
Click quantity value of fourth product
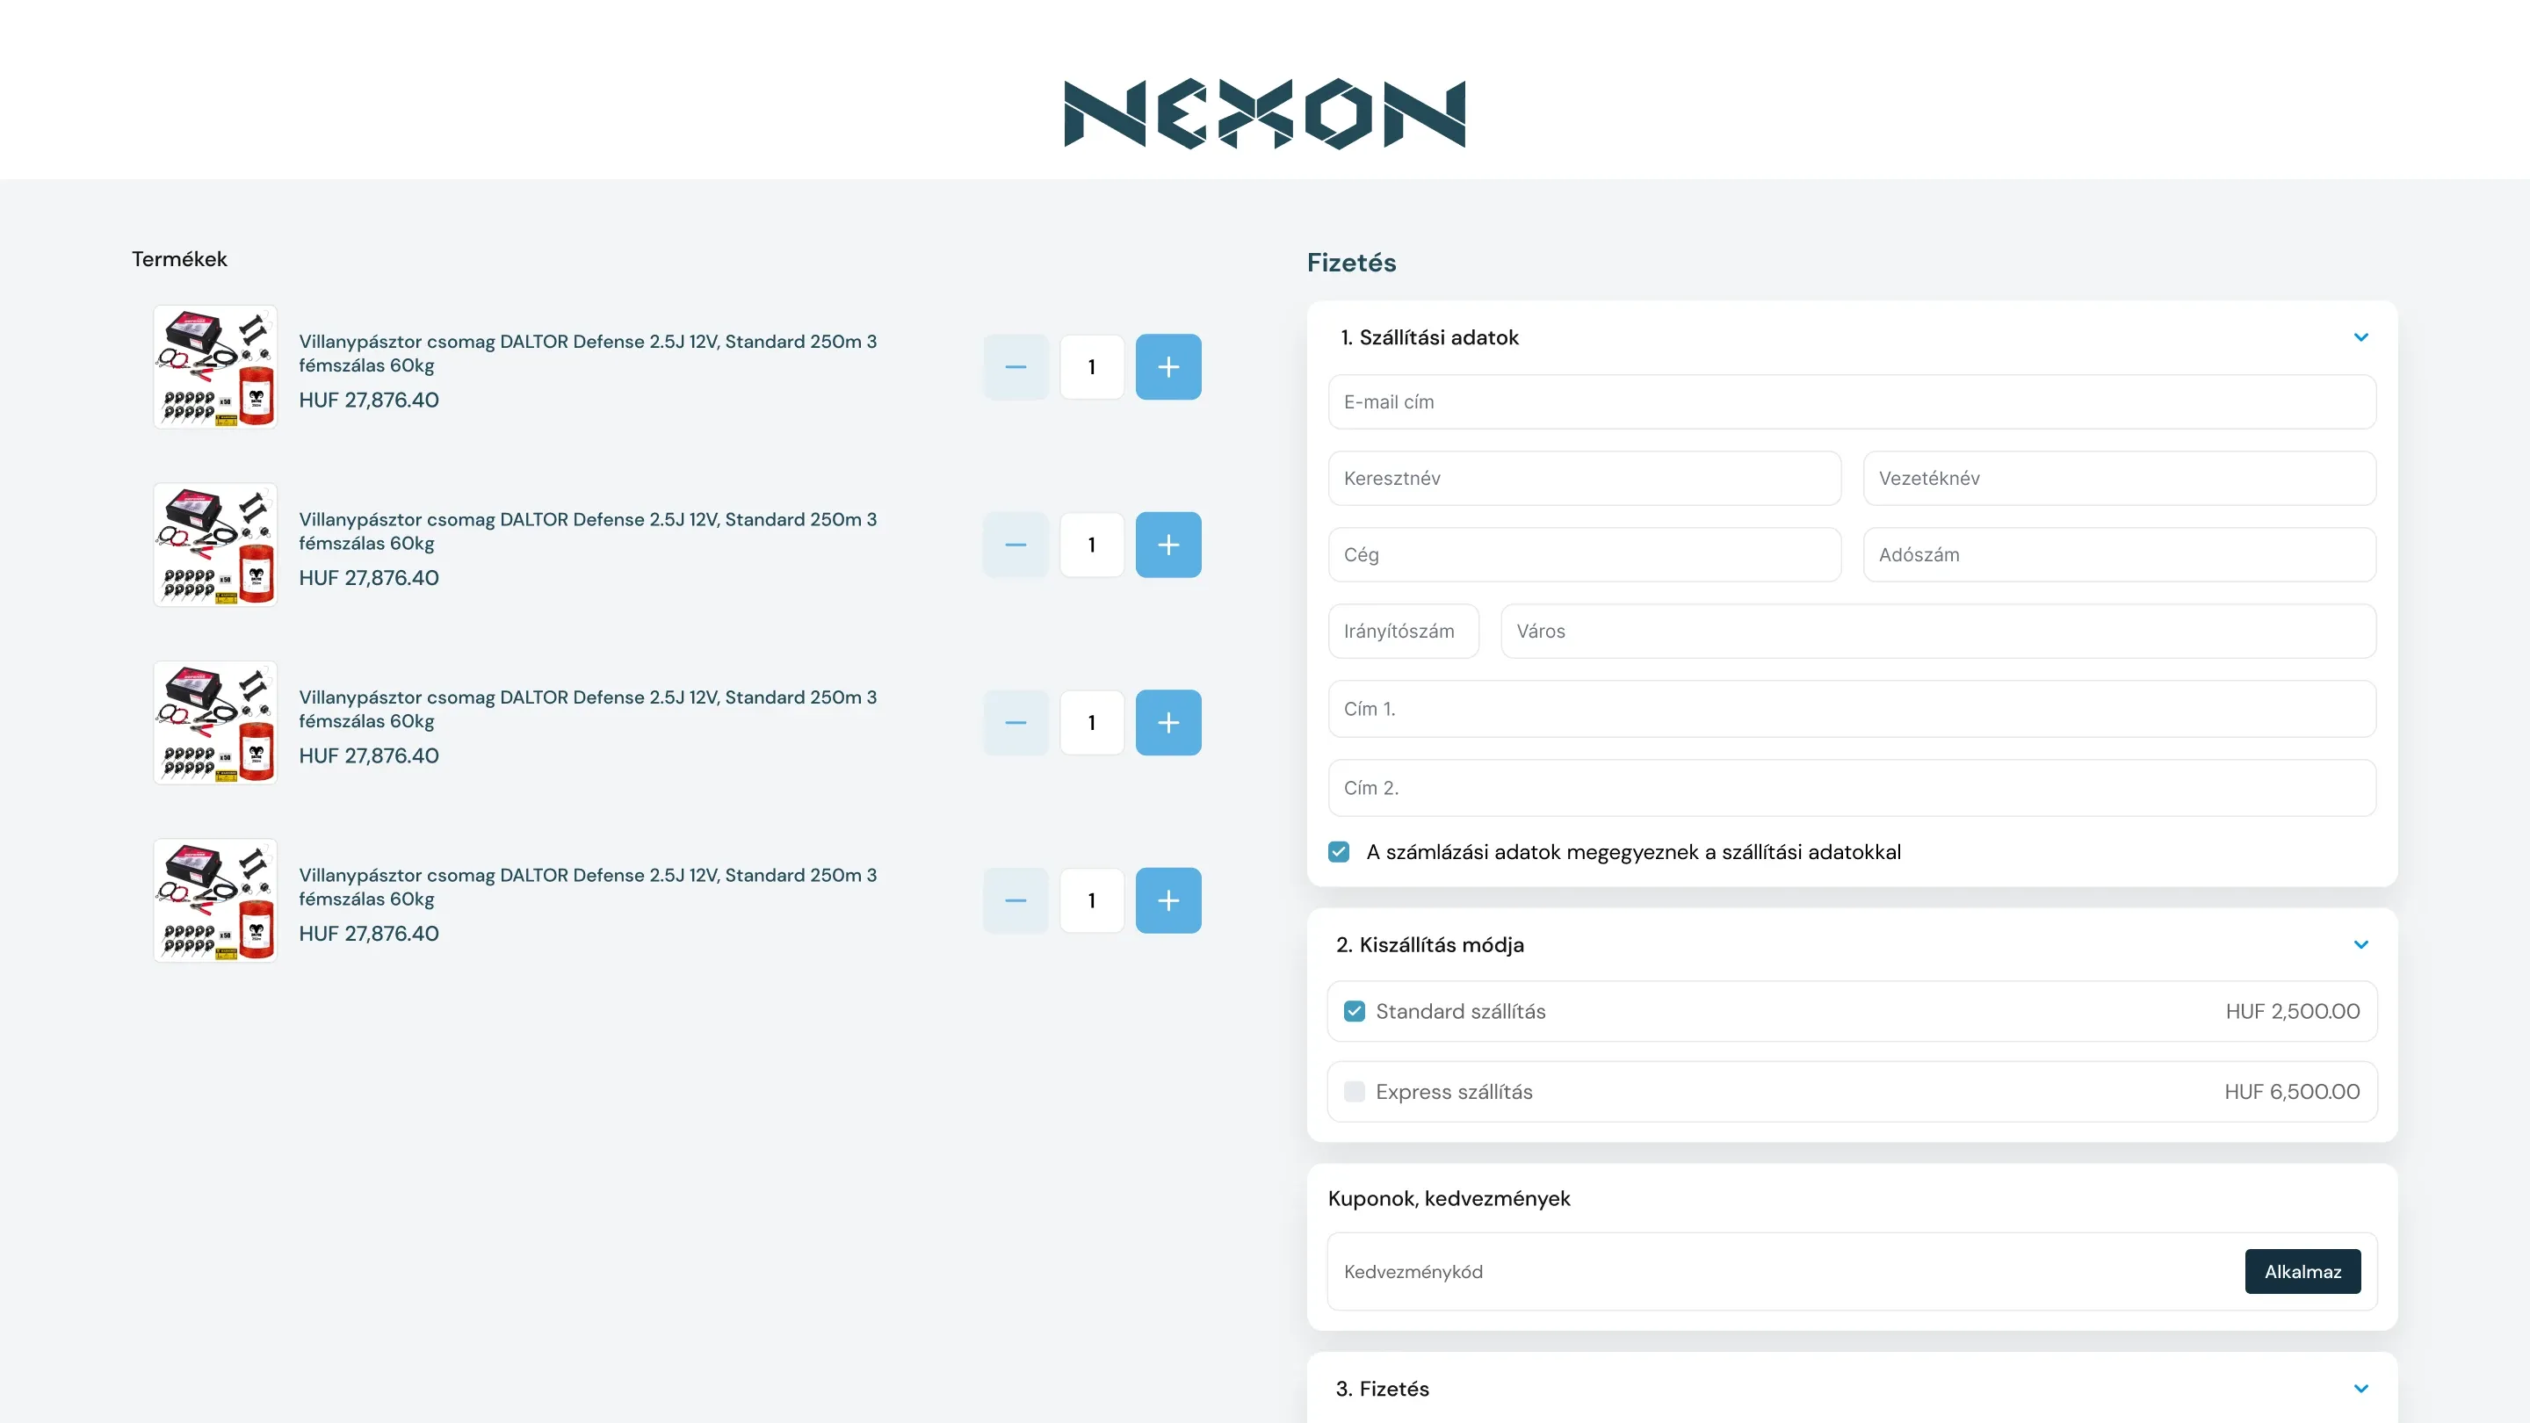coord(1091,899)
